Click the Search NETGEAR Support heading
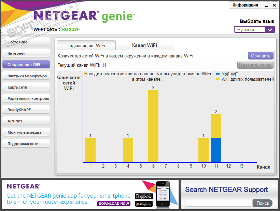The image size is (280, 211). pyautogui.click(x=226, y=189)
